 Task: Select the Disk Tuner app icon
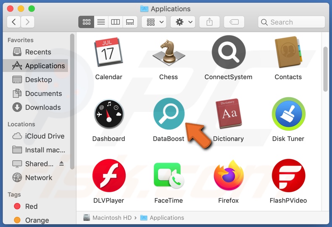[x=288, y=114]
